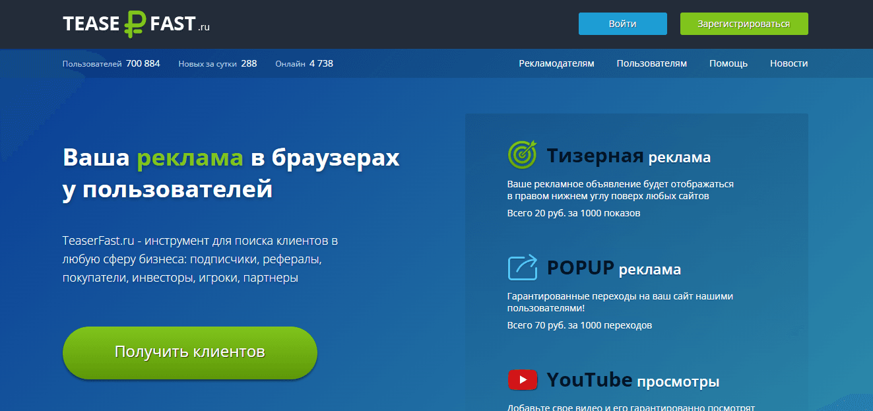Screen dimensions: 873x411
Task: Select the YouTube просмотры heading
Action: click(x=632, y=381)
